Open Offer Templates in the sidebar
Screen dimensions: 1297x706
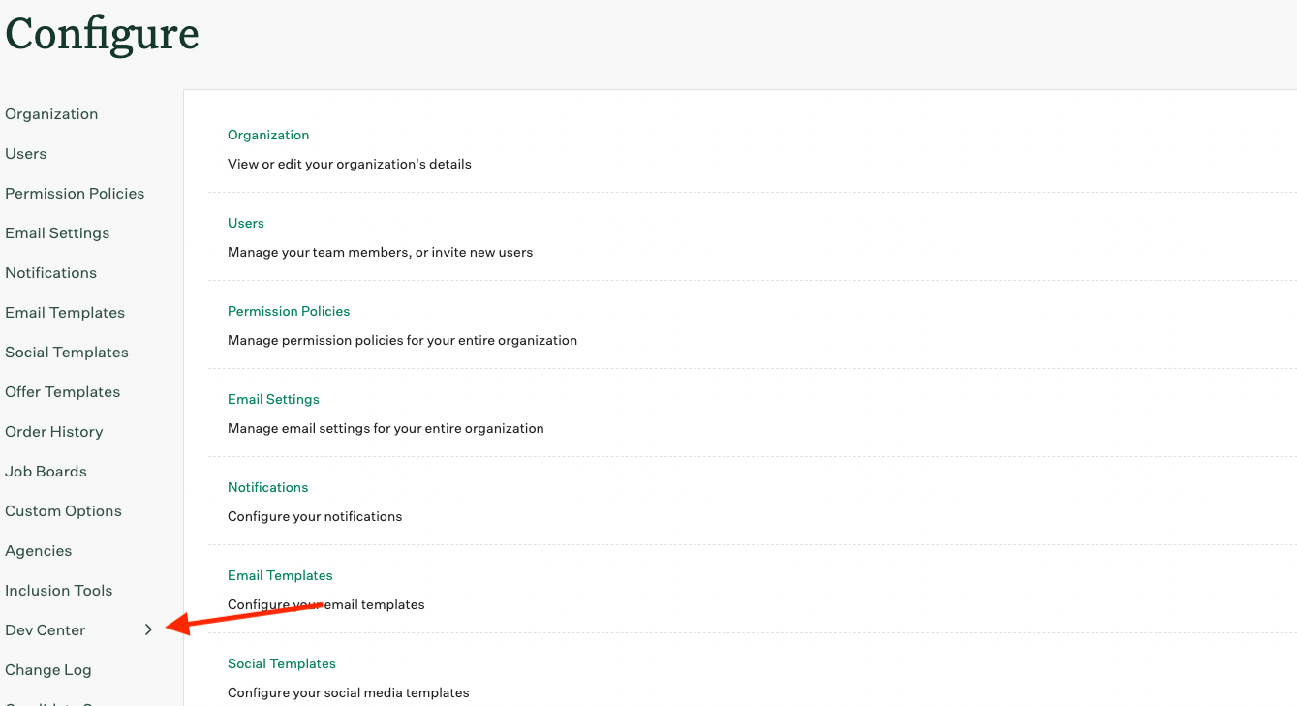[x=63, y=392]
